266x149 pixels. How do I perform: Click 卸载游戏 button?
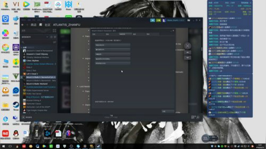pyautogui.click(x=113, y=54)
